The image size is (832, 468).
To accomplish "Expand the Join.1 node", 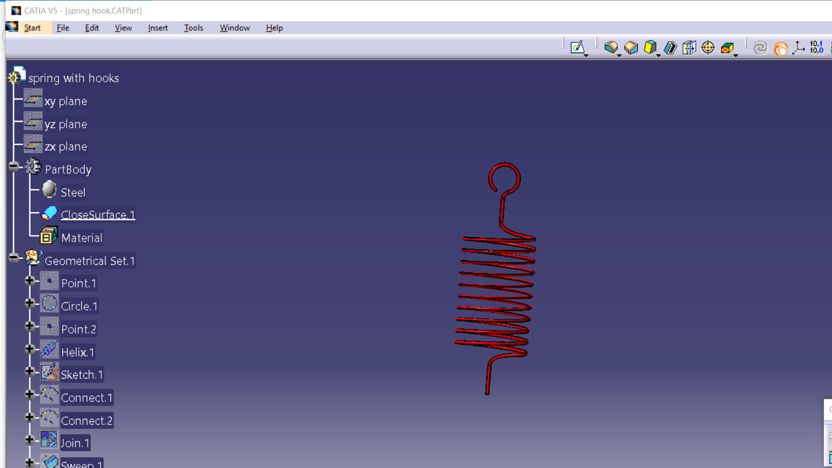I will [x=30, y=440].
